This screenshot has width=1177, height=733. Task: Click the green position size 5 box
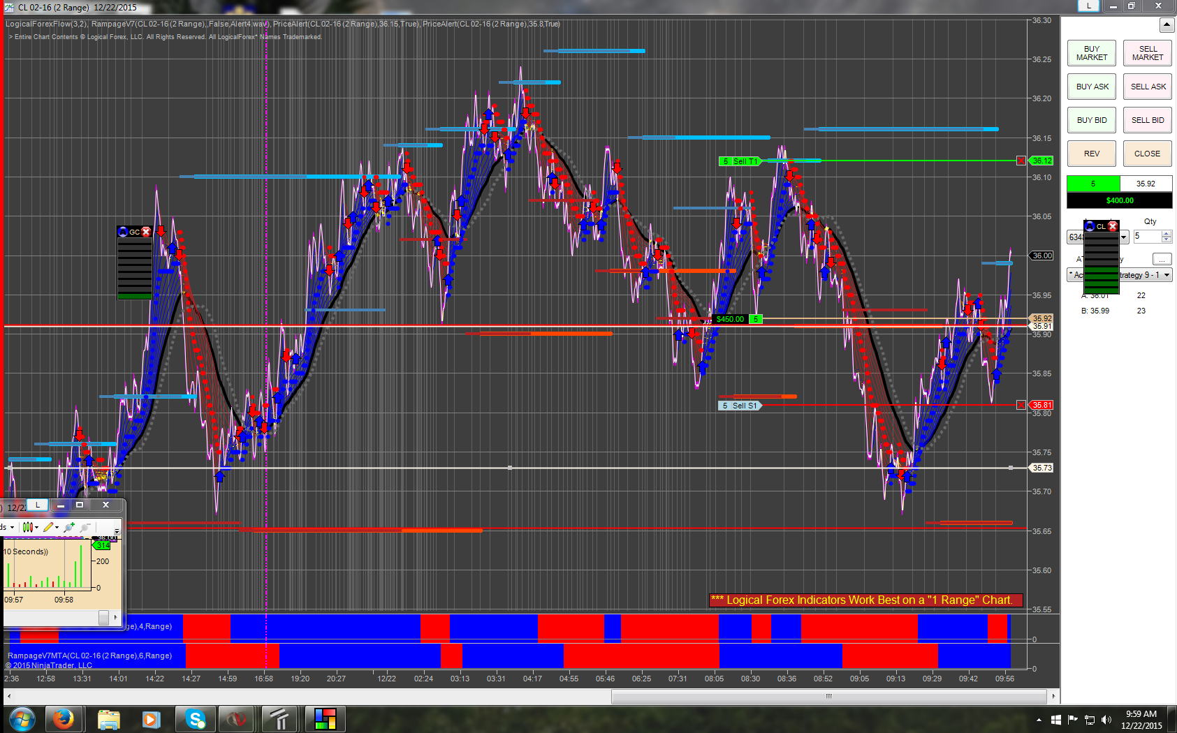pyautogui.click(x=1093, y=184)
